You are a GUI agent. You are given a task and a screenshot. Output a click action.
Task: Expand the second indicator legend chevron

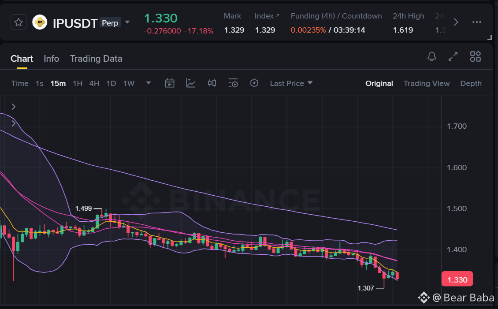click(13, 123)
